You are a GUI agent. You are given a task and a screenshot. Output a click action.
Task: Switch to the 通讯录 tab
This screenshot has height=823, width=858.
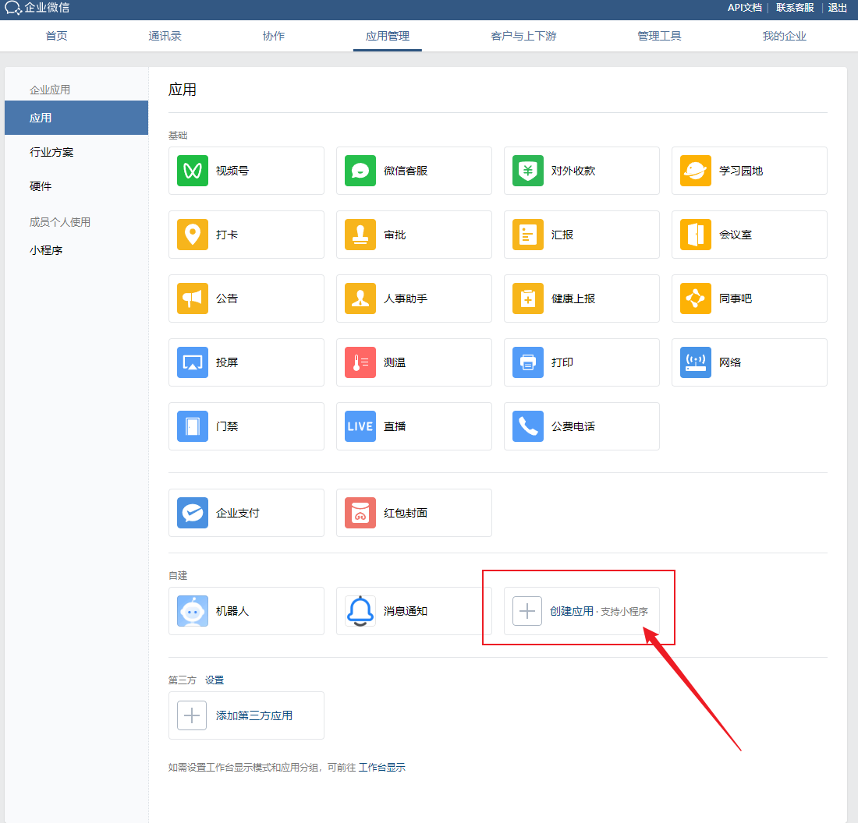[x=165, y=36]
